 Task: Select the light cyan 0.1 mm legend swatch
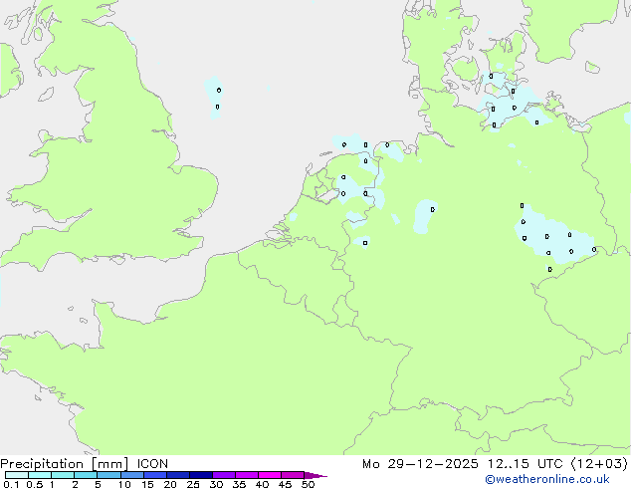point(10,476)
